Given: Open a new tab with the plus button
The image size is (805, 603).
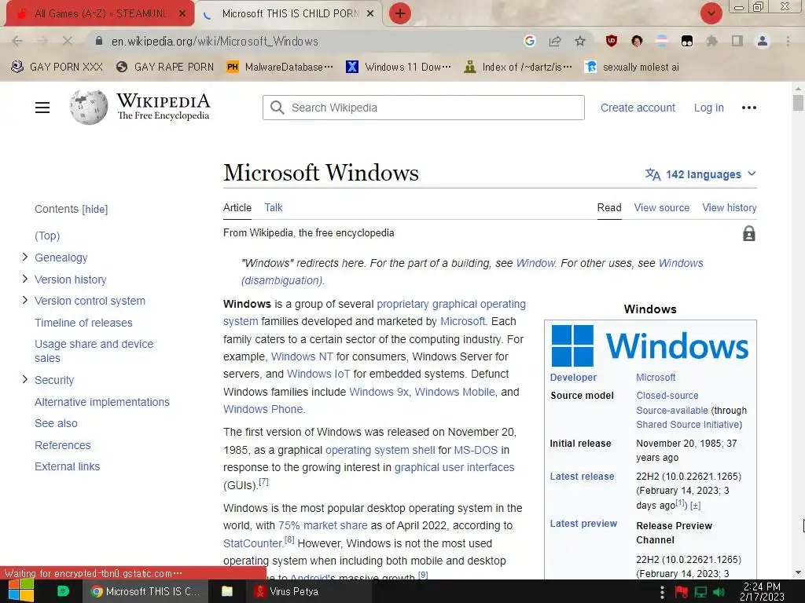Looking at the screenshot, I should [400, 13].
